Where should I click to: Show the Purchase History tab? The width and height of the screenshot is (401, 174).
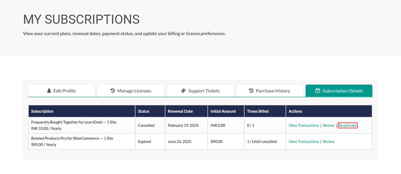click(x=273, y=91)
